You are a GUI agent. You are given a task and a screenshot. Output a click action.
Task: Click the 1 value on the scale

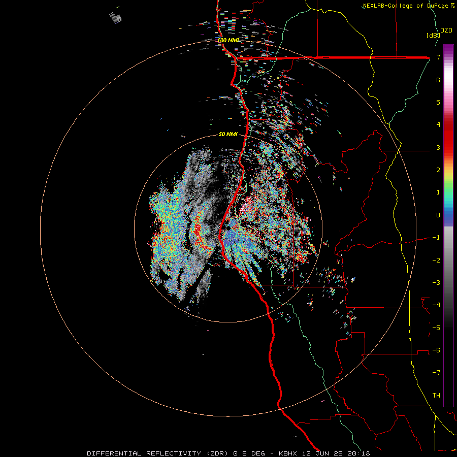[x=438, y=192]
